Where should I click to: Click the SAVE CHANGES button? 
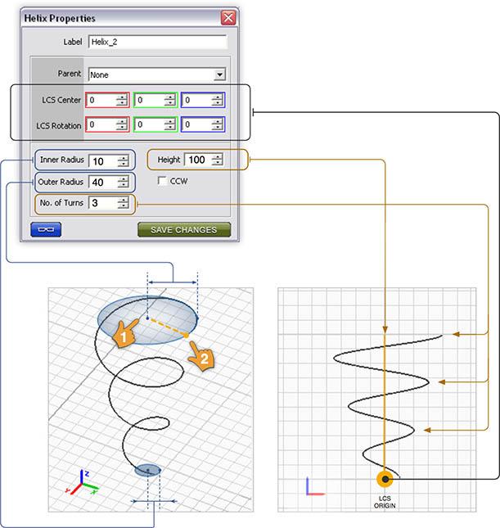point(184,230)
